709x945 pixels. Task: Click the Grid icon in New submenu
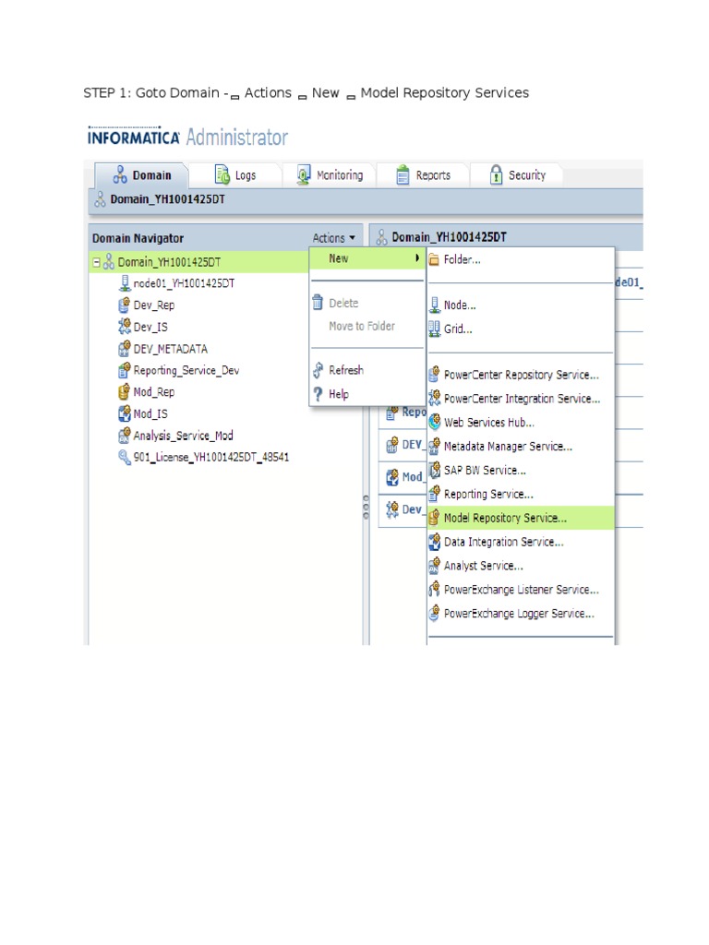point(434,329)
